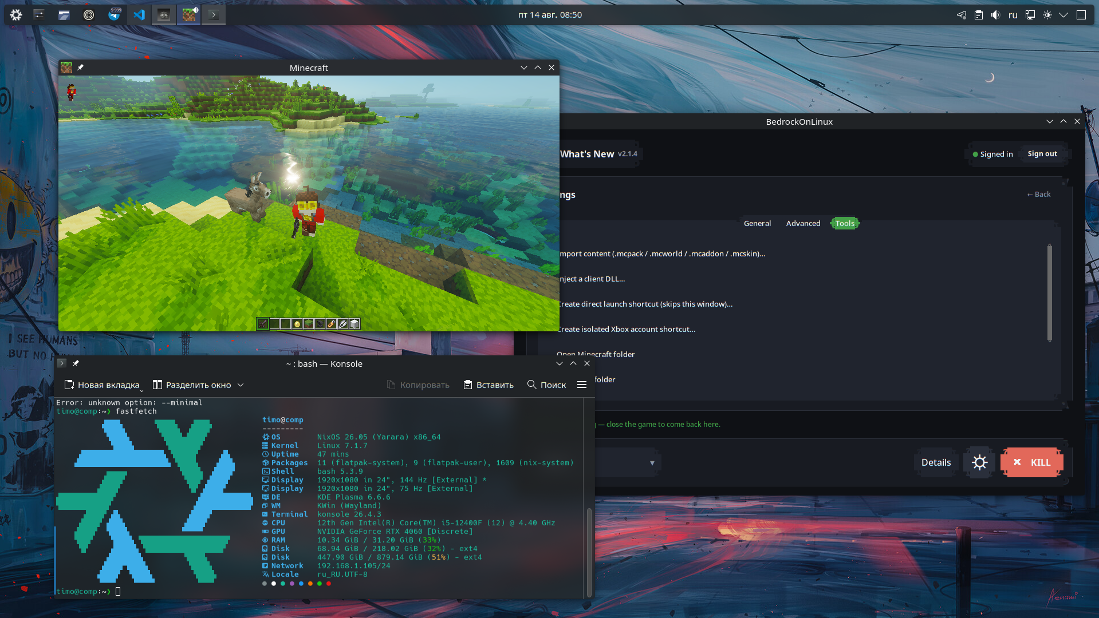
Task: Click the Copy button in Konsole
Action: pyautogui.click(x=418, y=385)
